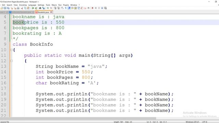The image size is (219, 123).
Task: Start macro recording with red icon
Action: pyautogui.click(x=92, y=8)
